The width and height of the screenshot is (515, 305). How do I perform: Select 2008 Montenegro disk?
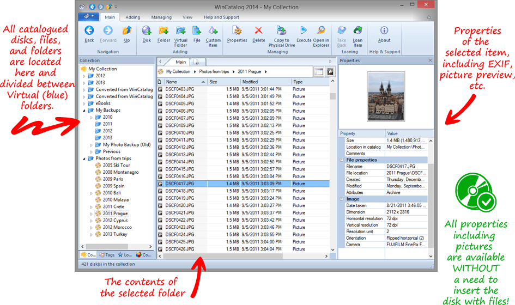click(120, 172)
